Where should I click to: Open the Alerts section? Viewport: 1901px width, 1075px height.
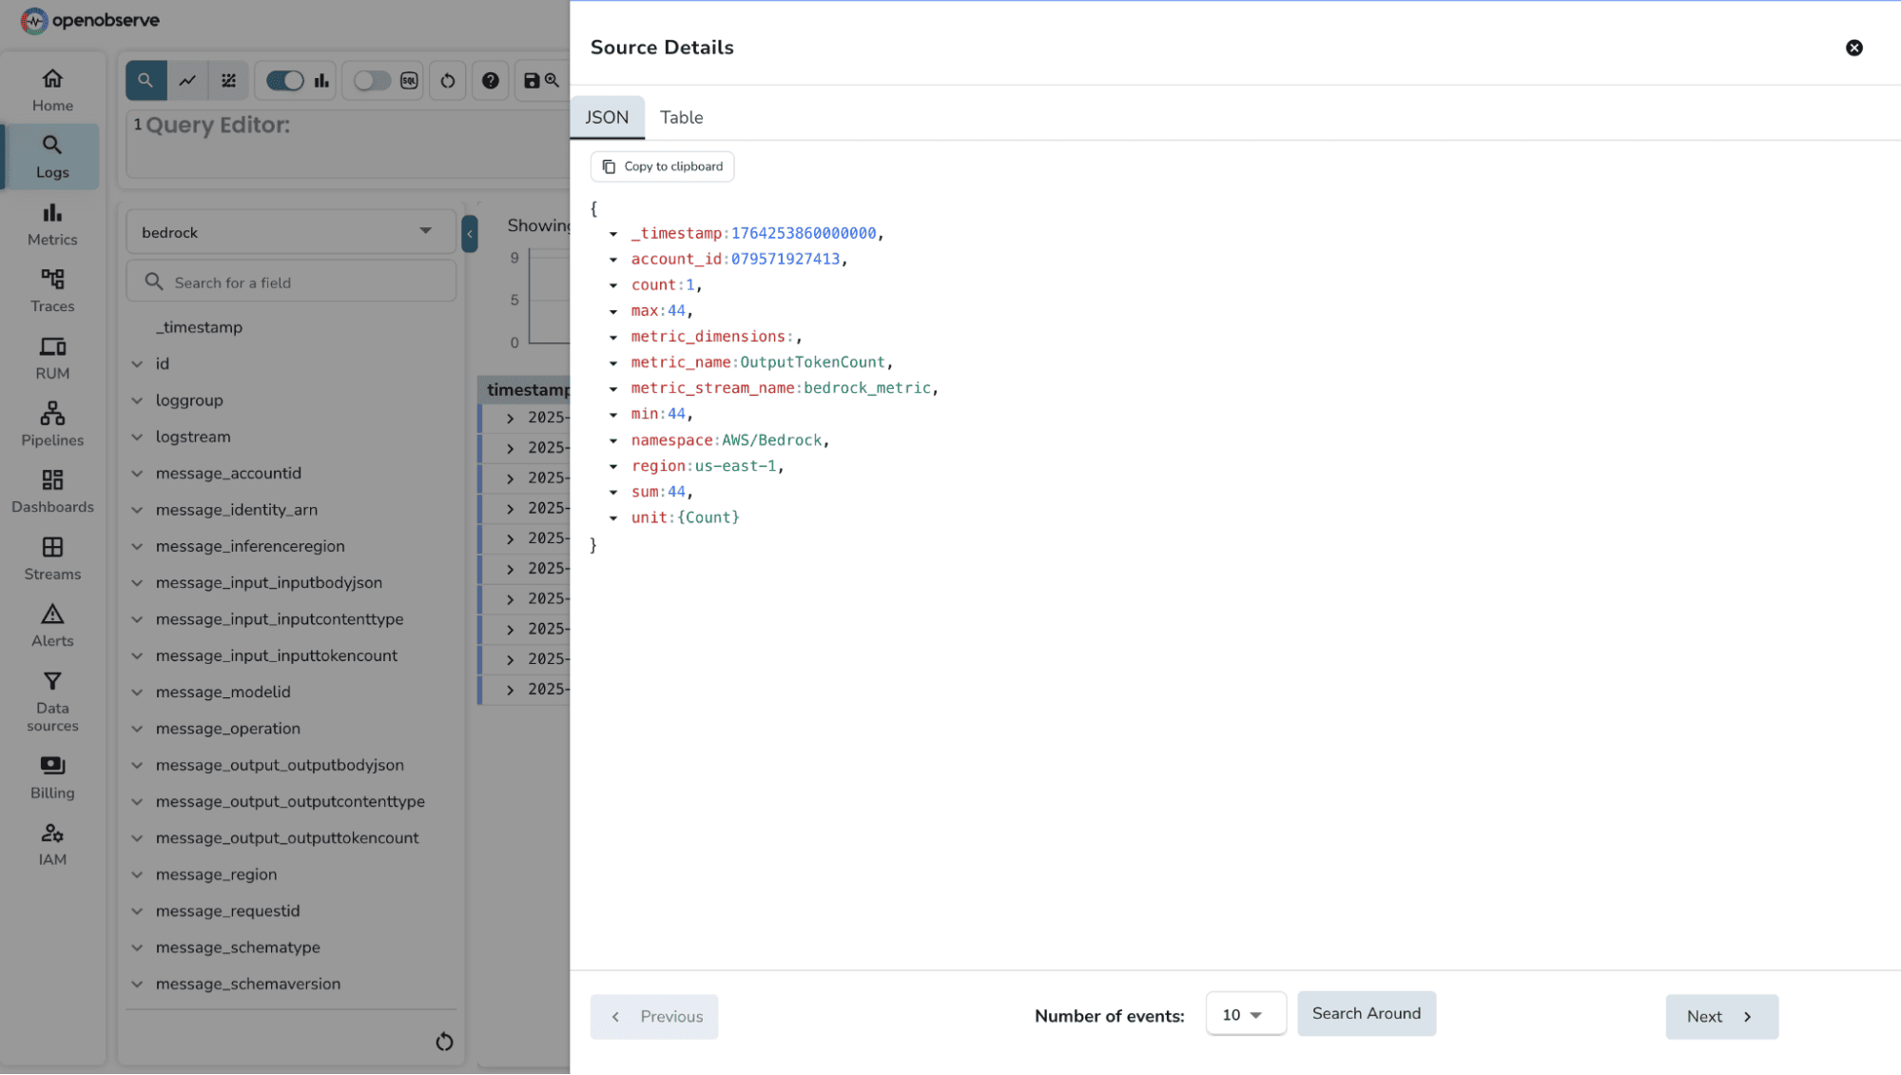pyautogui.click(x=52, y=624)
